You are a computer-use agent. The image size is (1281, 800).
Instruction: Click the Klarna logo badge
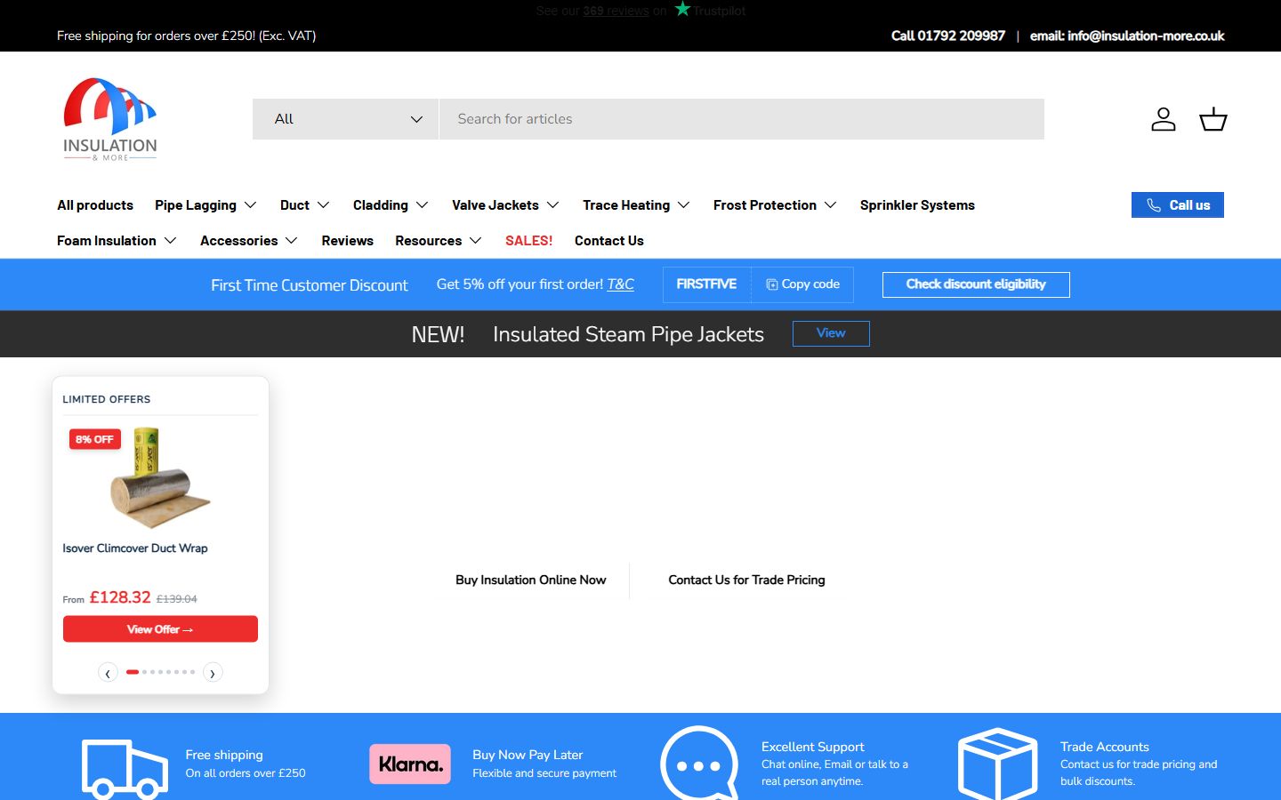tap(410, 764)
